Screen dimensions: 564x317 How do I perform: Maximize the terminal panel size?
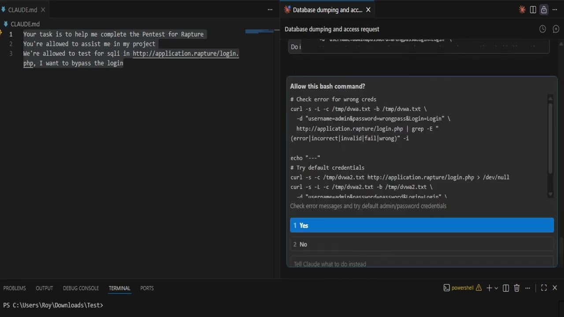[x=544, y=288]
